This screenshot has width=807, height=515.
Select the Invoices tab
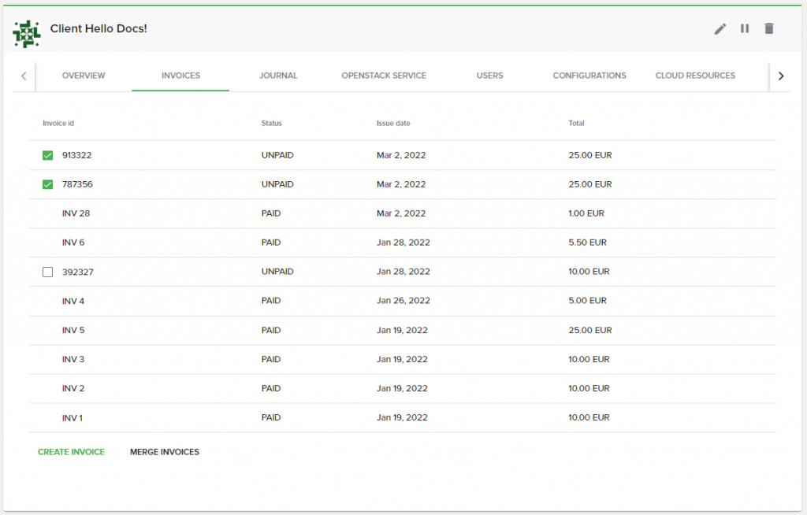(x=180, y=76)
